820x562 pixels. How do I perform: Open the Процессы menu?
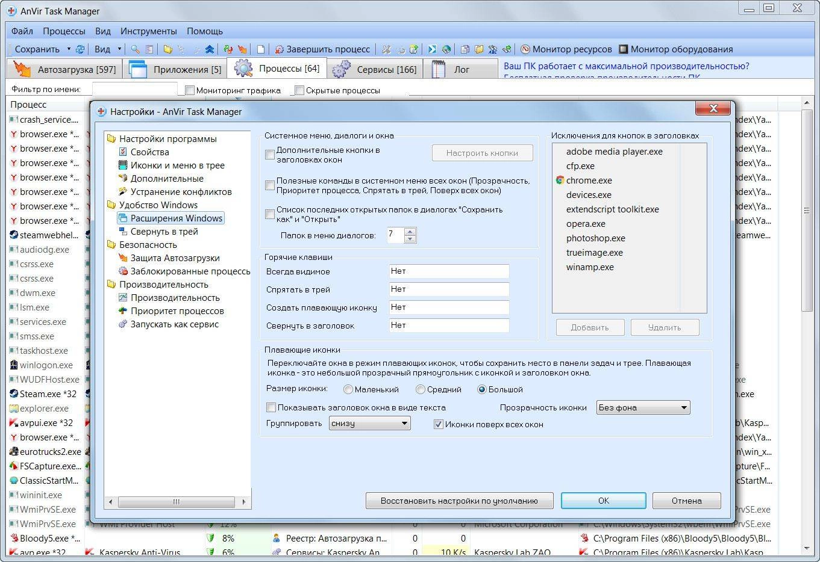(64, 31)
